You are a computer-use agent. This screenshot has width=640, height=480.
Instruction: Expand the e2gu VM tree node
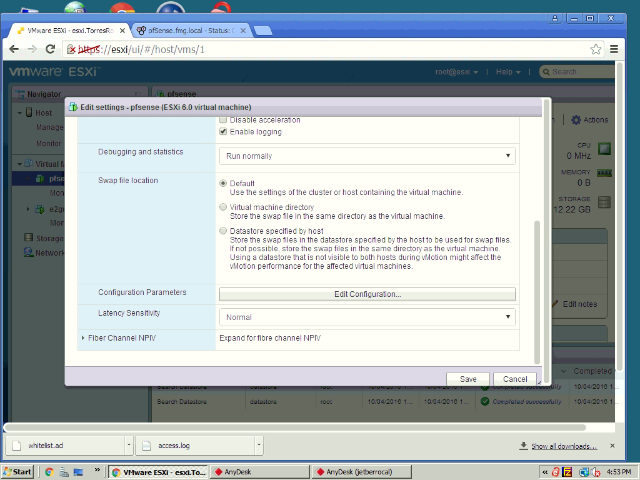point(27,209)
